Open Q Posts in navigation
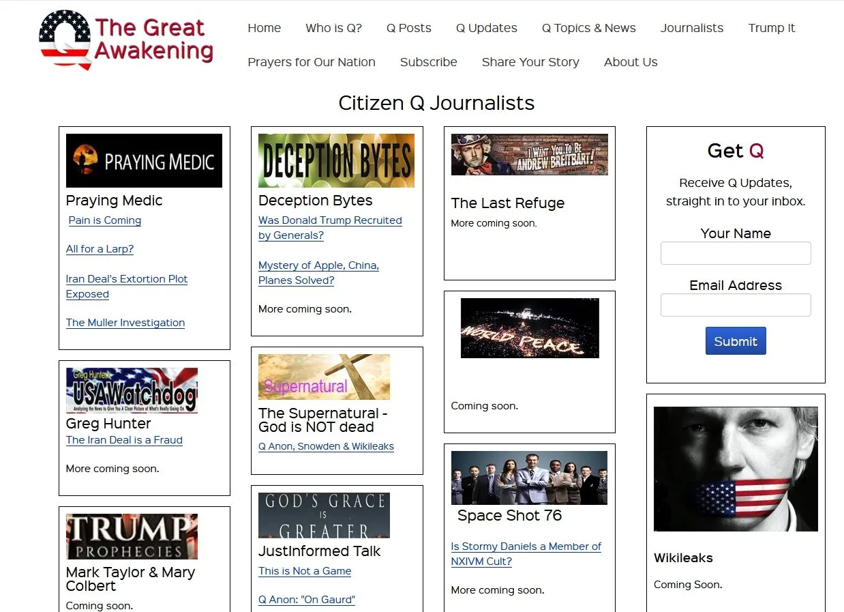The image size is (844, 612). point(409,28)
